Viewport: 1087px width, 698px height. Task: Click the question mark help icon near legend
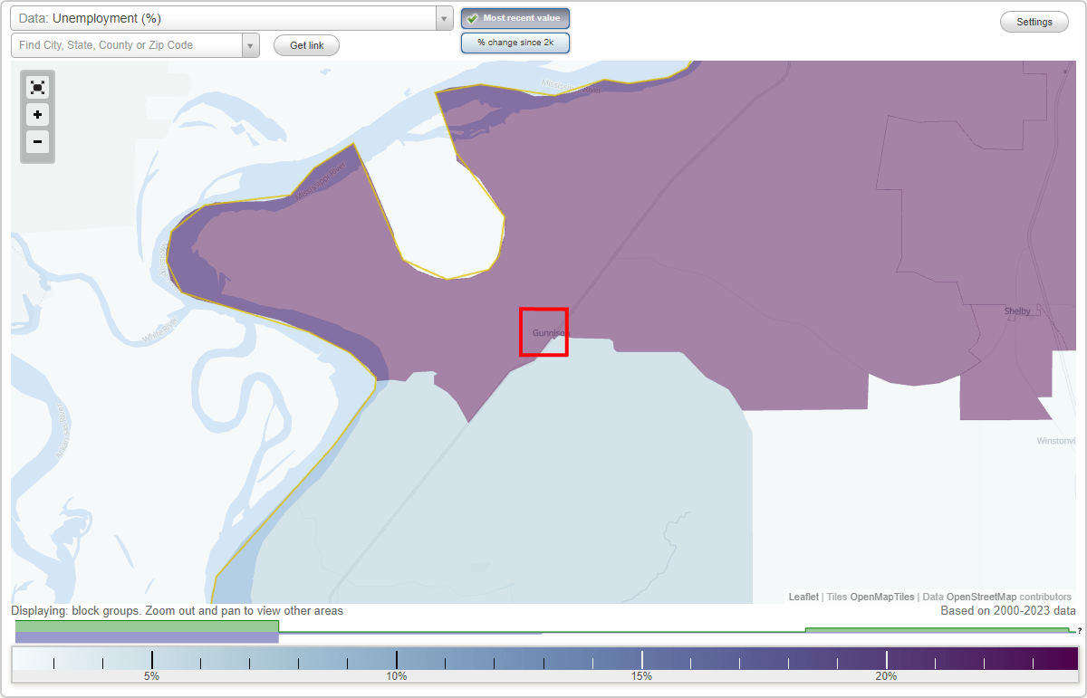1080,631
